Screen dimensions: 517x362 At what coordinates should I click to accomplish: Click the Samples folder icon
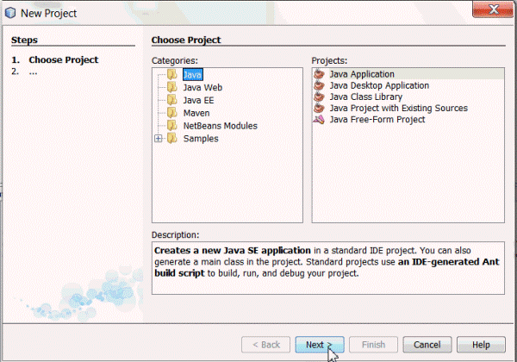tap(172, 139)
